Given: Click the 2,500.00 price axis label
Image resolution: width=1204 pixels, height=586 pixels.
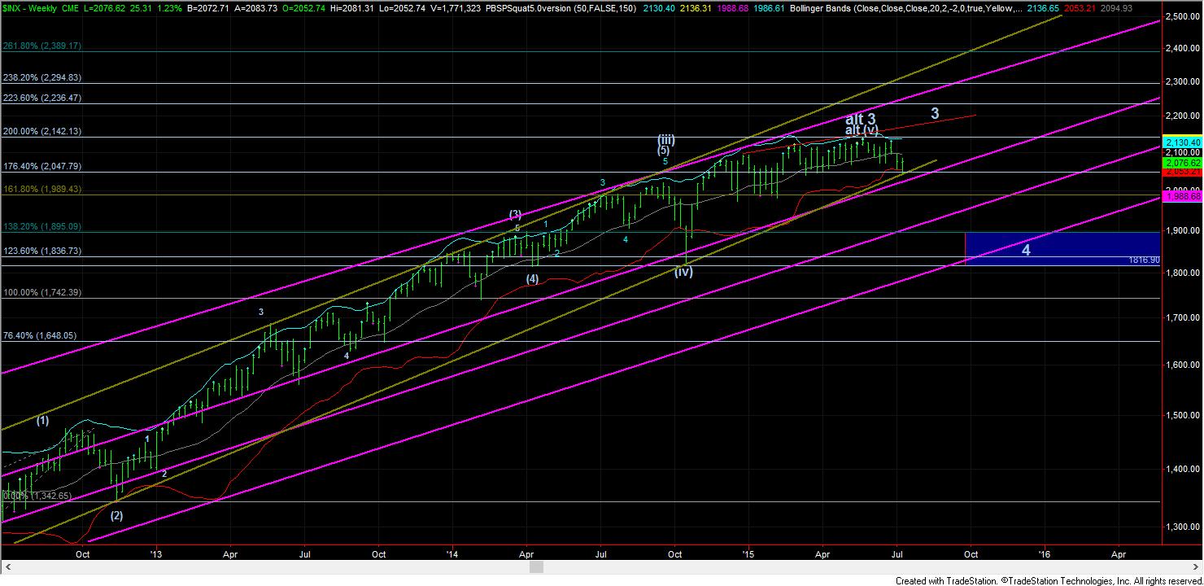Looking at the screenshot, I should tap(1182, 16).
